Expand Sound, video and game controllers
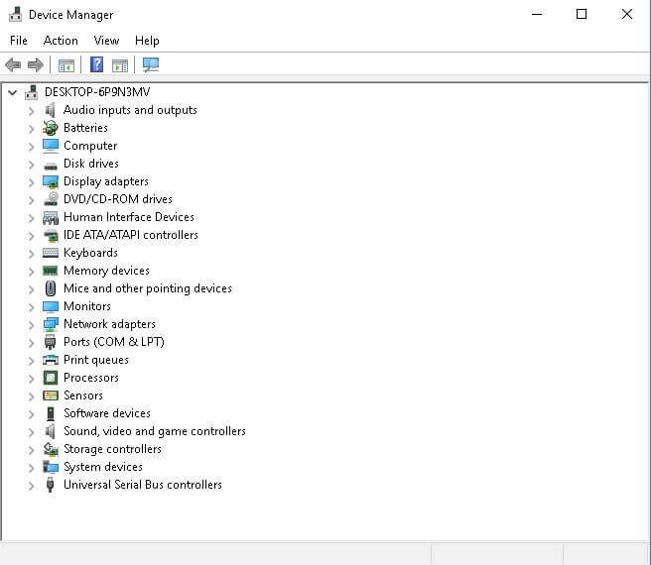The height and width of the screenshot is (565, 651). point(31,432)
